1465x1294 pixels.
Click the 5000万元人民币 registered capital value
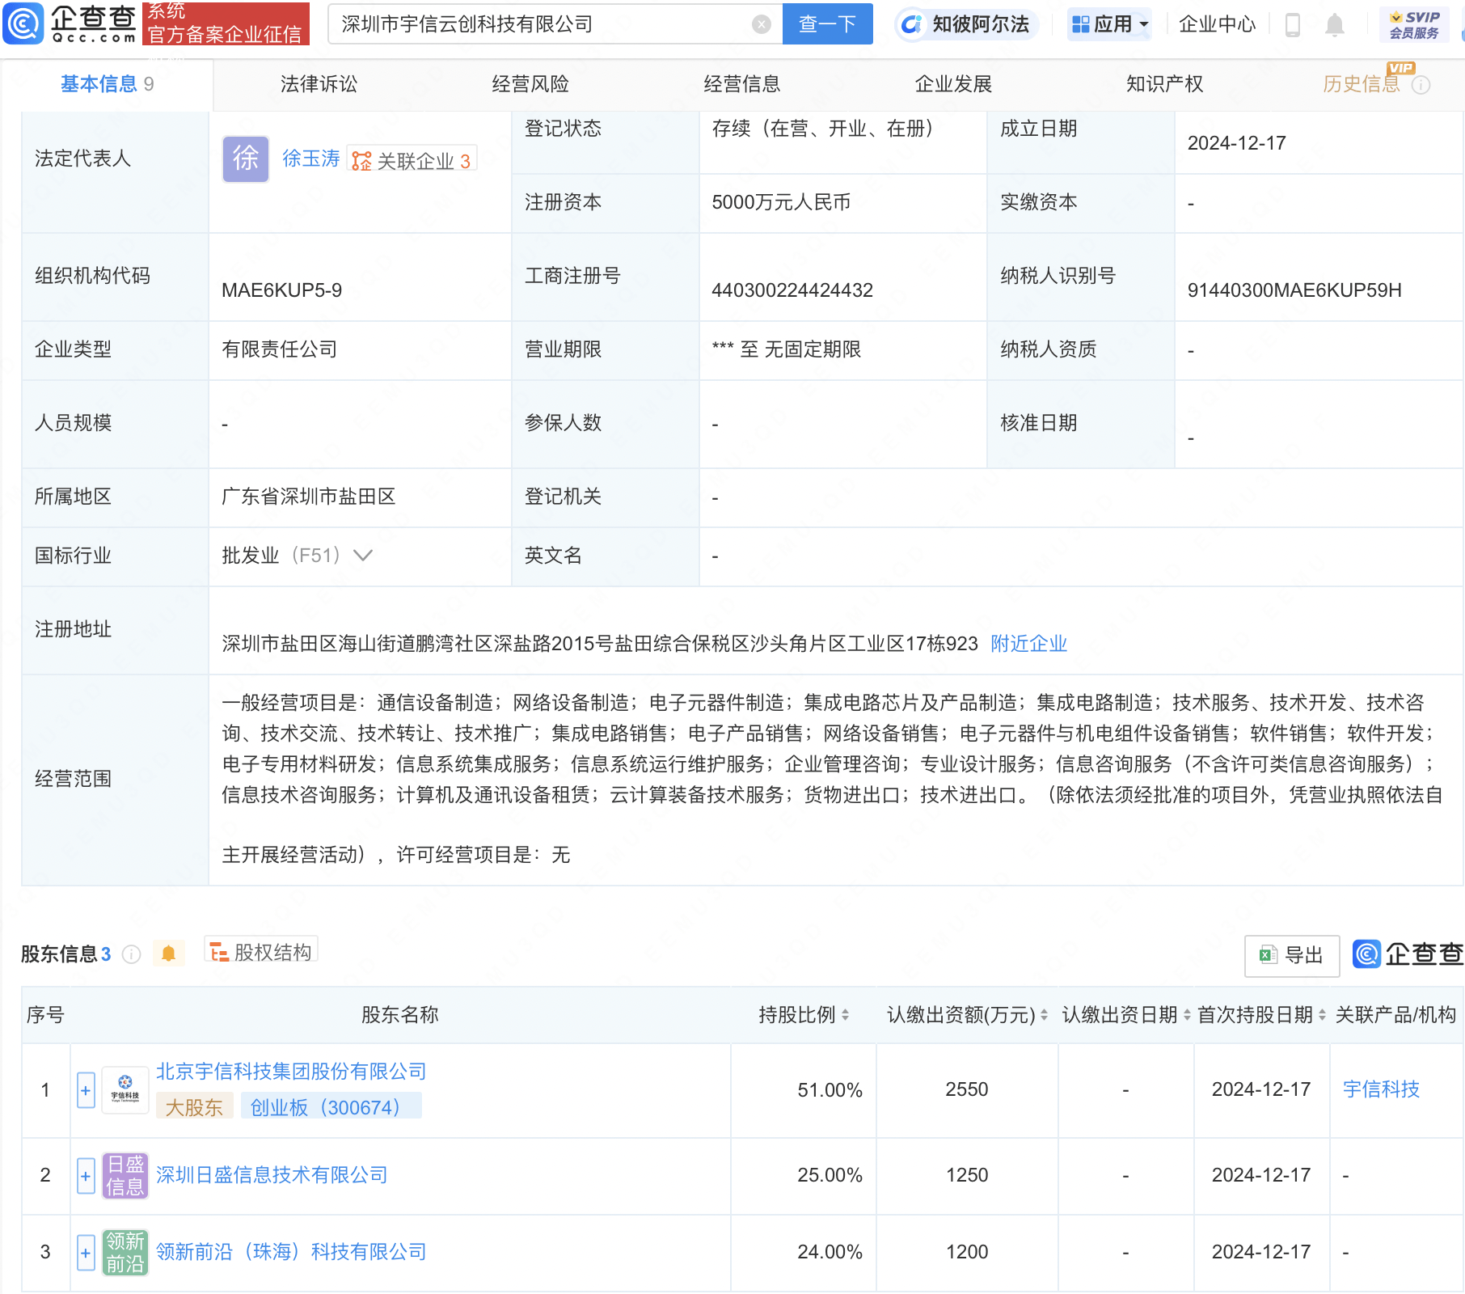[781, 202]
